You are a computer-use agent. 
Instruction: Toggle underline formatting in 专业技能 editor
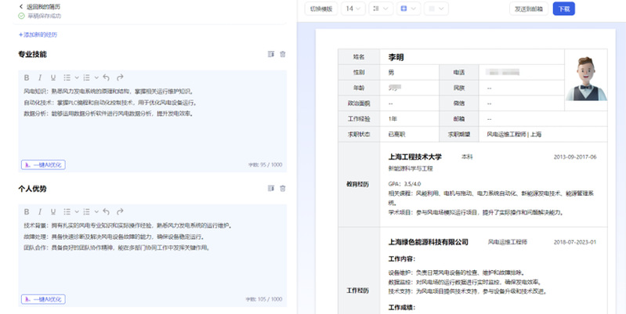coord(53,78)
